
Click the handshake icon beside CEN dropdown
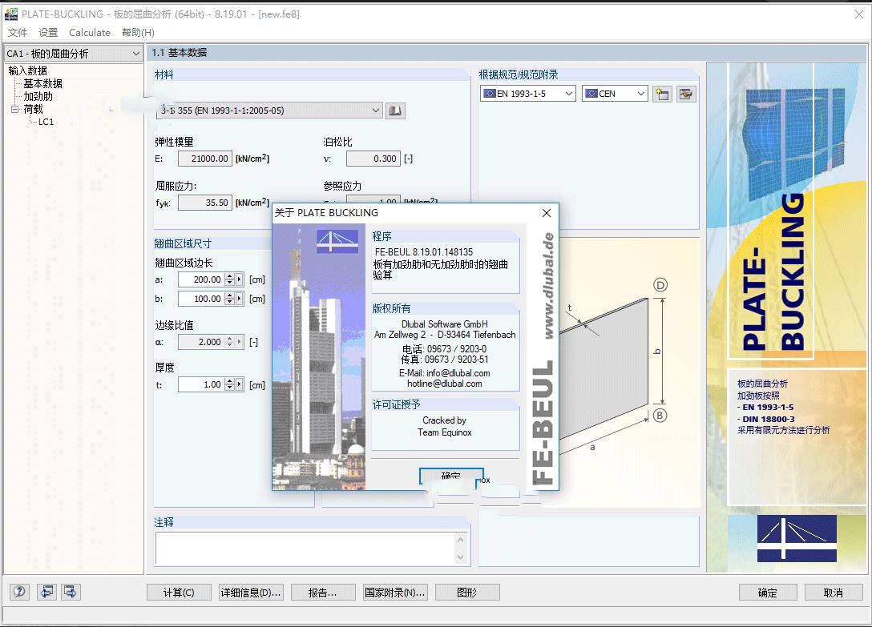(x=686, y=94)
